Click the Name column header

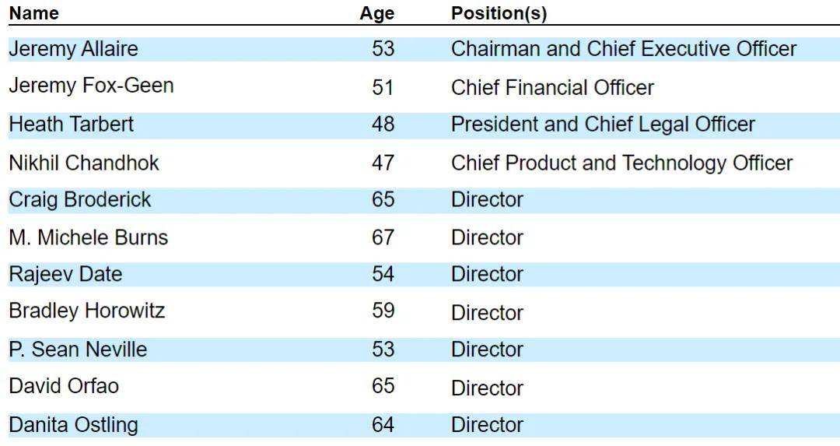click(33, 13)
